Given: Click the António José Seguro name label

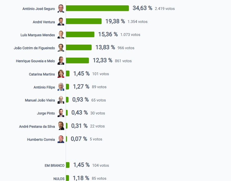Looking at the screenshot, I should point(38,9).
